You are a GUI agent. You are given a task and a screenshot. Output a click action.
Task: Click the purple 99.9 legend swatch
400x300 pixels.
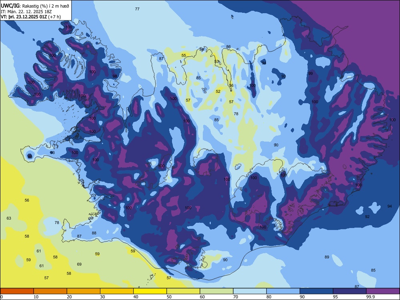click(x=383, y=291)
